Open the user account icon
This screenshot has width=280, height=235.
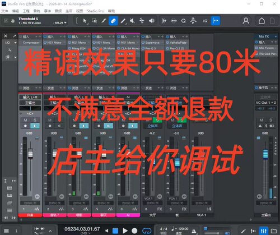[246, 21]
